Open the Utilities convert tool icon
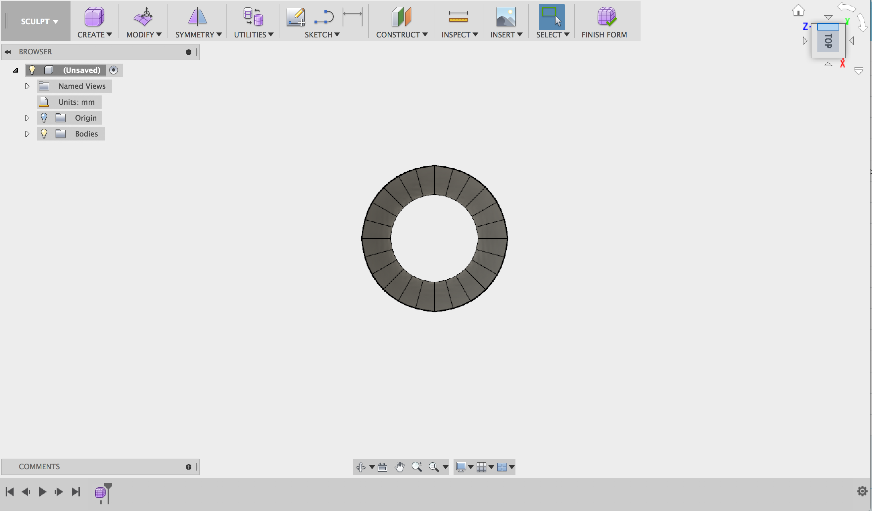 coord(253,17)
